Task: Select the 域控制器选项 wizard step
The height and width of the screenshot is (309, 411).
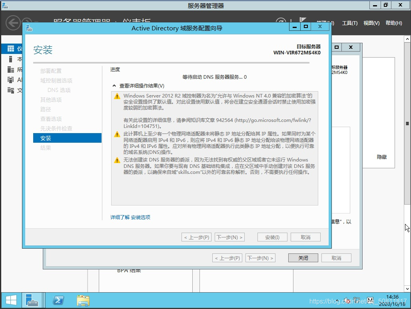Action: (56, 80)
